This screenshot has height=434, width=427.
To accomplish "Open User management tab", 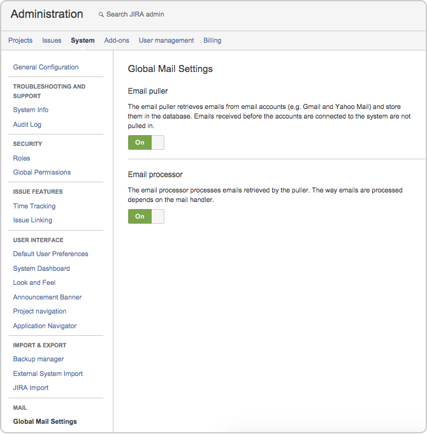I will click(166, 40).
